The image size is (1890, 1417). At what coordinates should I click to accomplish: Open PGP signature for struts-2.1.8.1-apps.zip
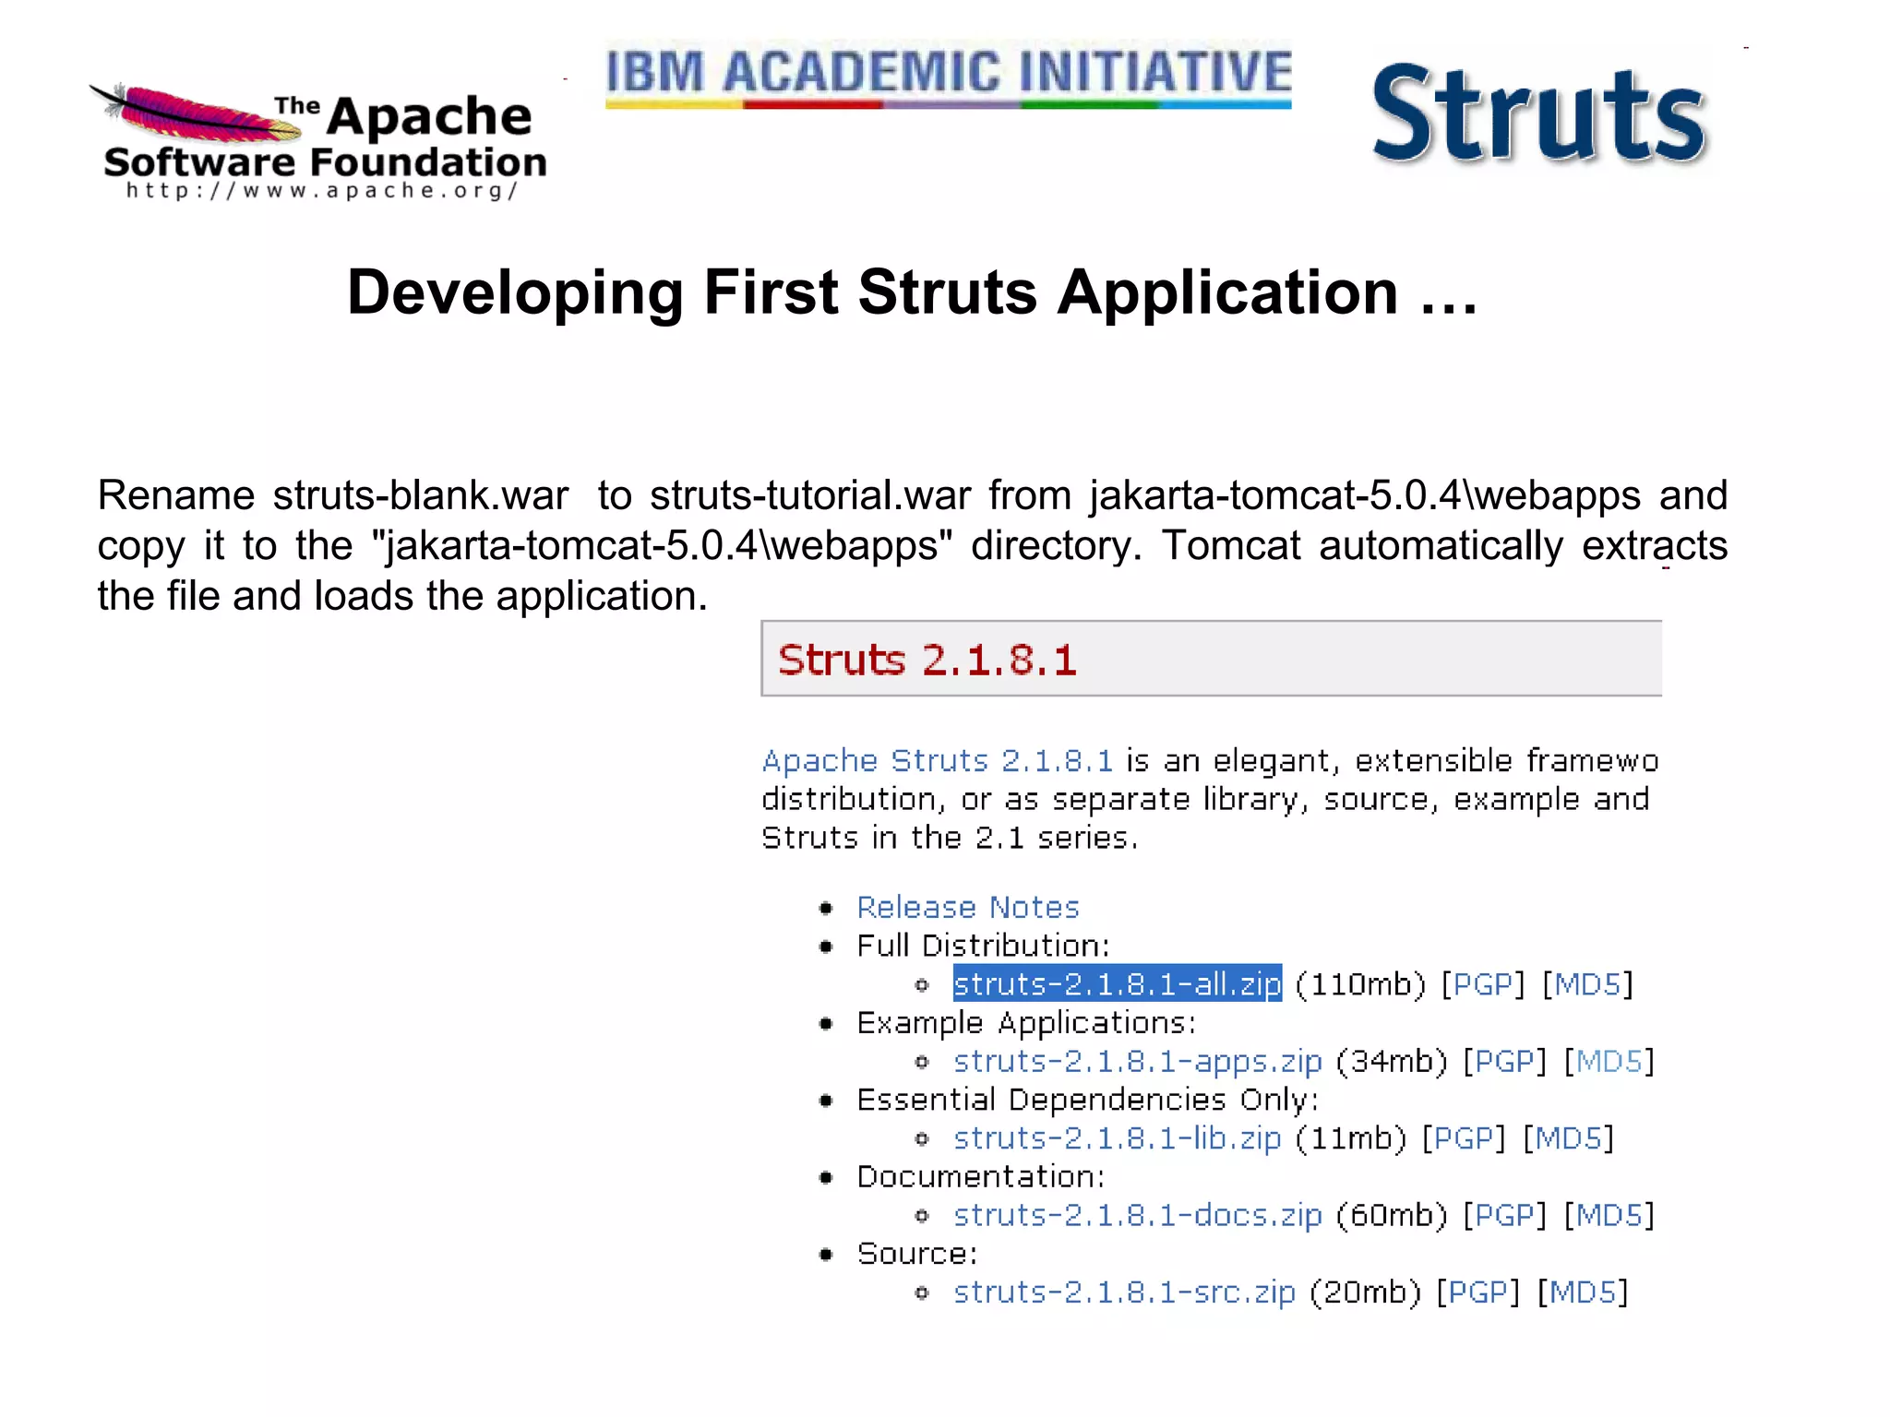click(x=1504, y=1061)
